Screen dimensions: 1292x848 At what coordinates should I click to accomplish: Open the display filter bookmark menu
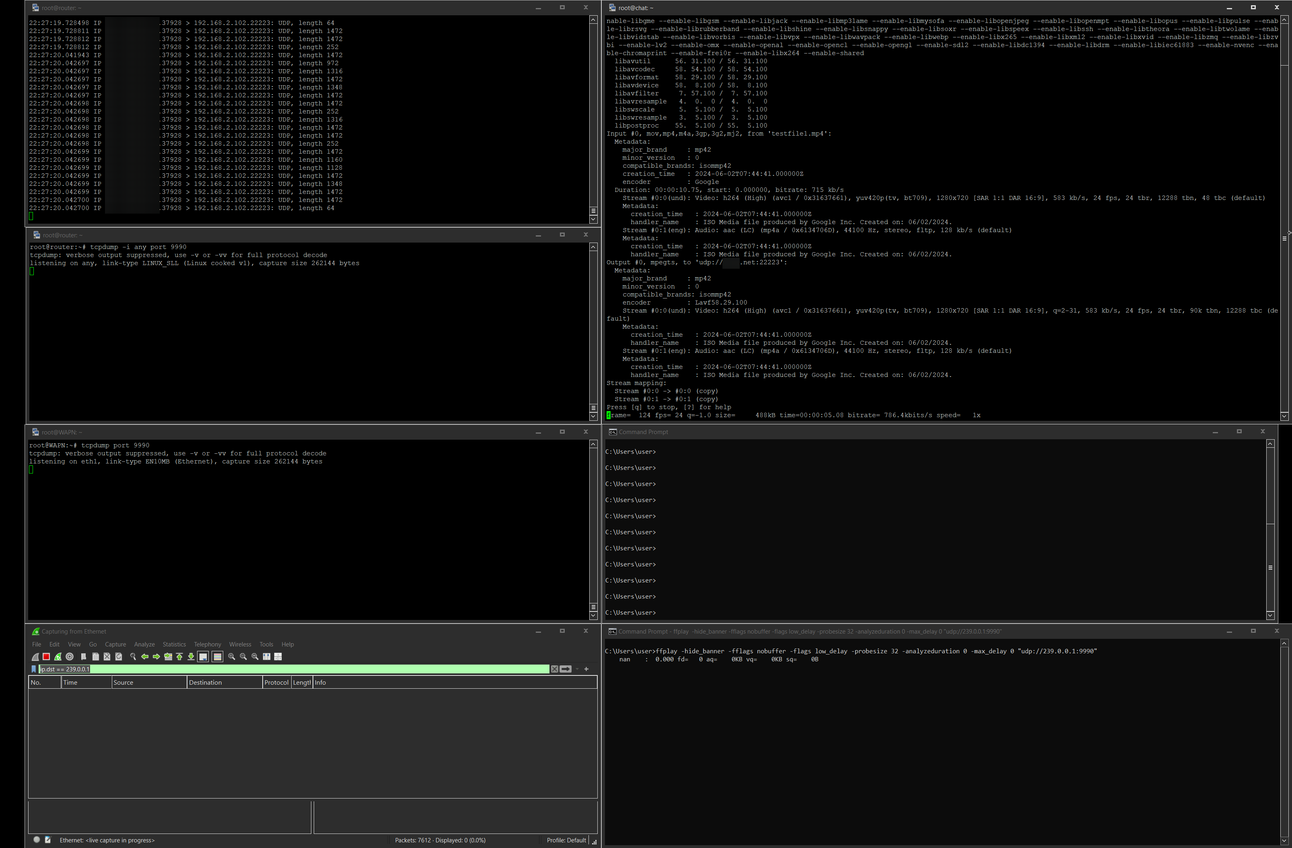click(x=34, y=669)
